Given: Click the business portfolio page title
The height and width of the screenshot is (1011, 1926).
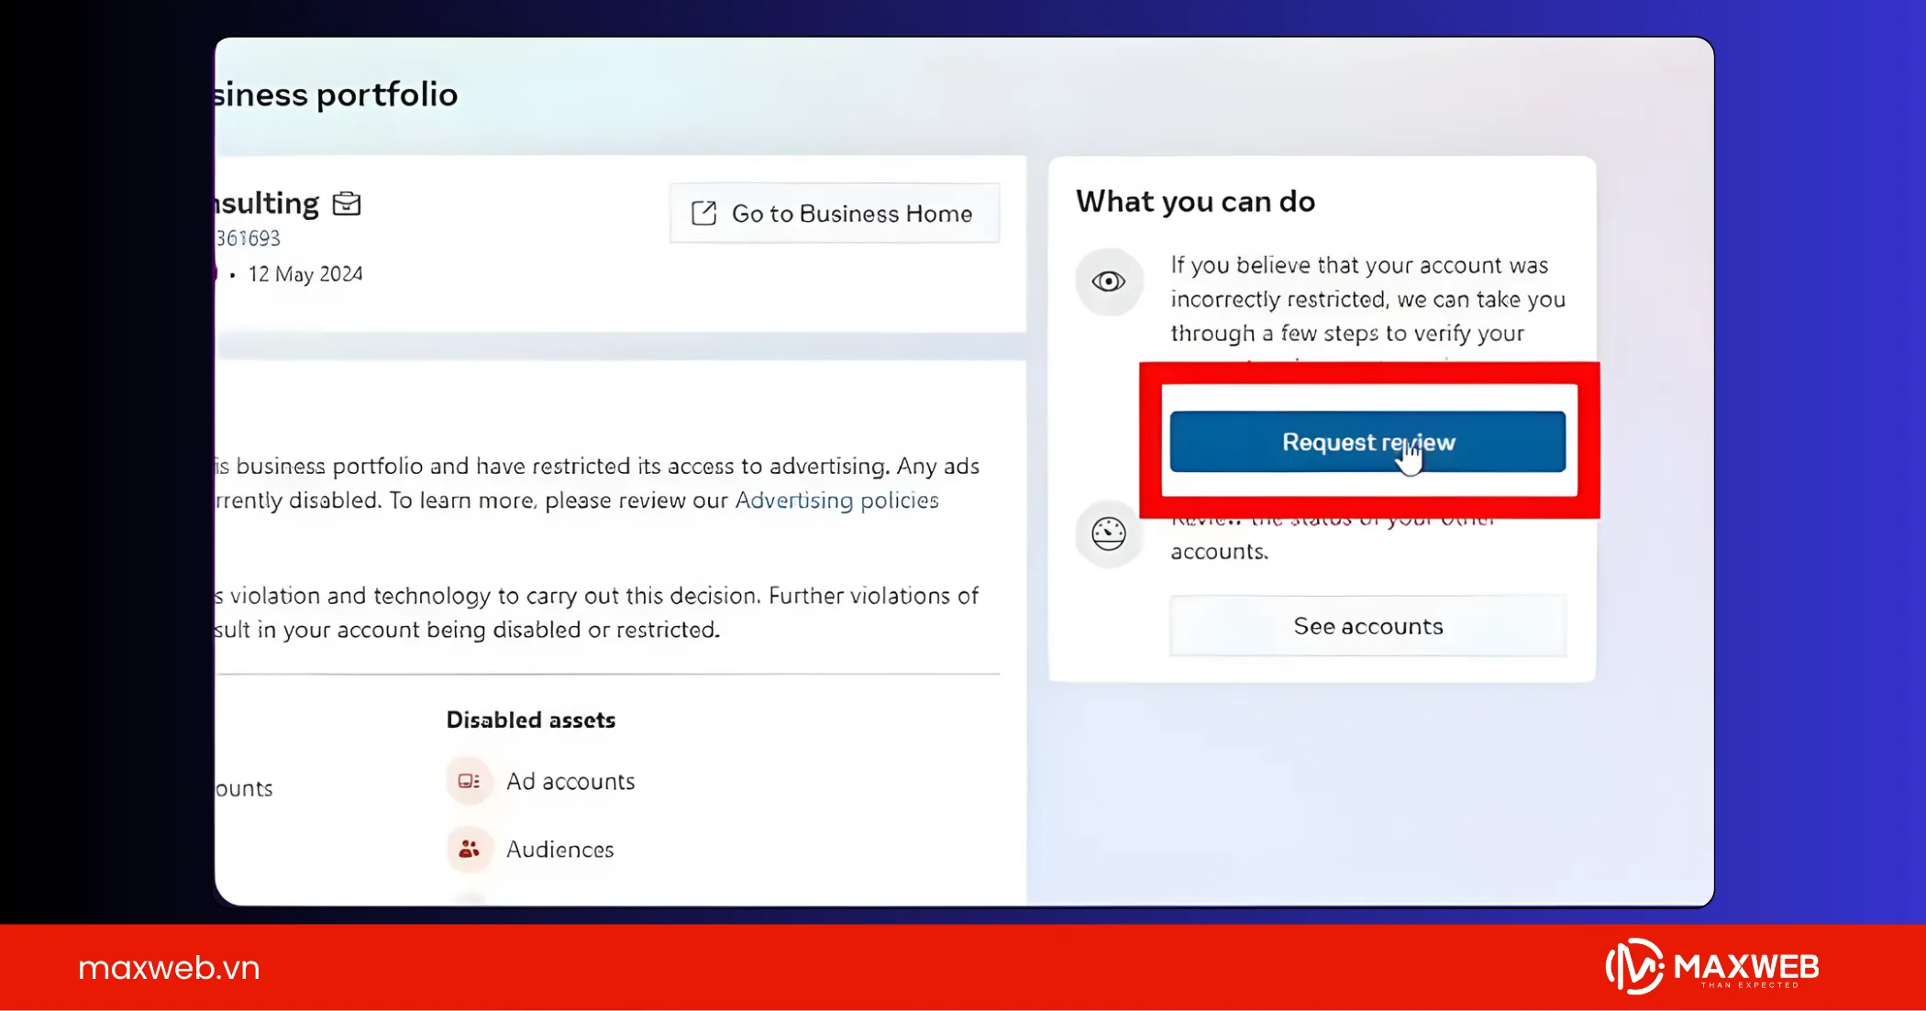Looking at the screenshot, I should coord(336,94).
